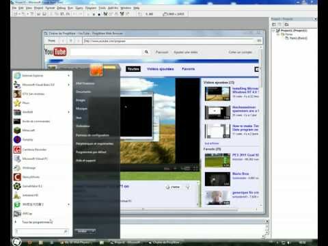Screen dimensions: 328x246
Task: Expand Microsoft Visual Basic 6.0 submenu arrow
Action: (x=68, y=85)
